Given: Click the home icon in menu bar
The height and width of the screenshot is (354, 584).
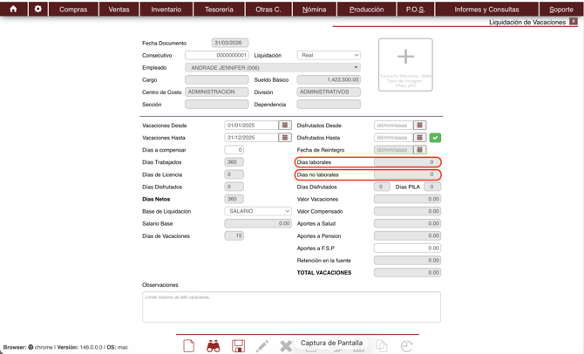Looking at the screenshot, I should [13, 9].
